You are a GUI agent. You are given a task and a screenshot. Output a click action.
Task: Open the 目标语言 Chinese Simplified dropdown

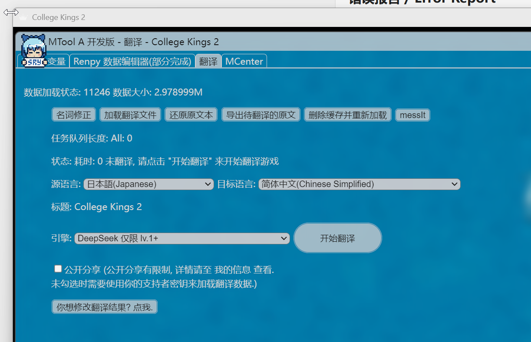[359, 184]
